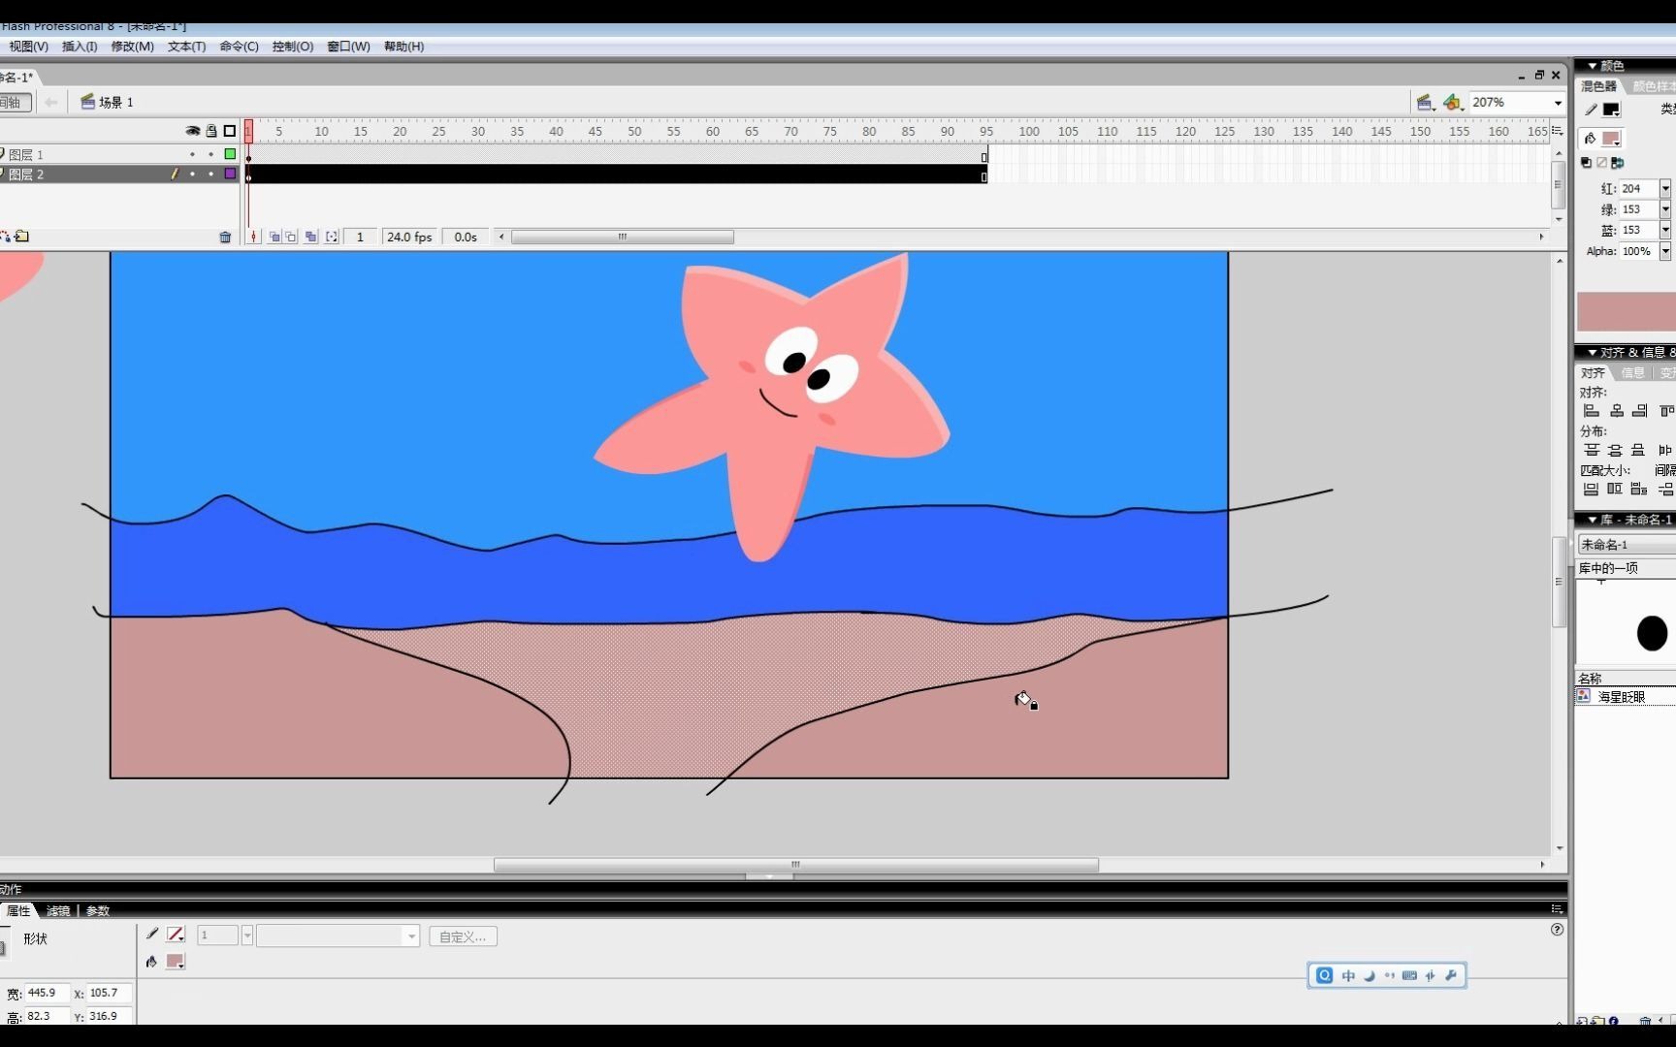The image size is (1676, 1047).
Task: Click the back arrow next to Scene 1
Action: point(51,102)
